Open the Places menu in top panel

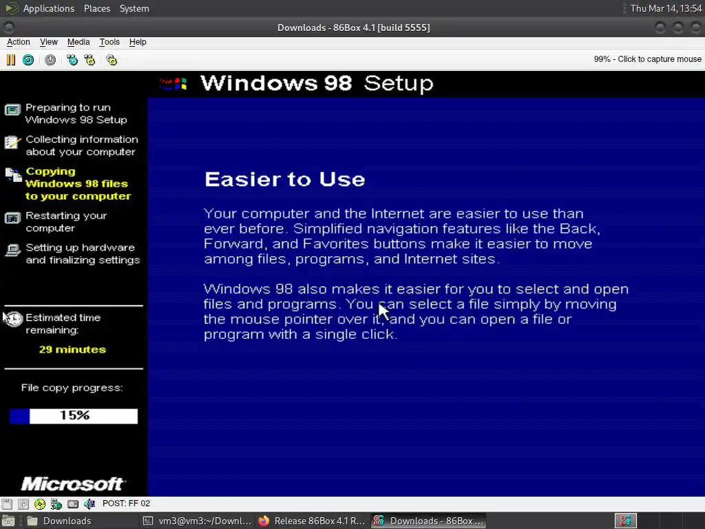[96, 8]
